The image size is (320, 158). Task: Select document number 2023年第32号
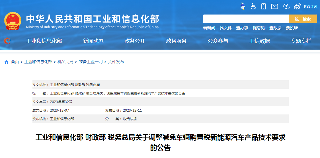[61, 102]
